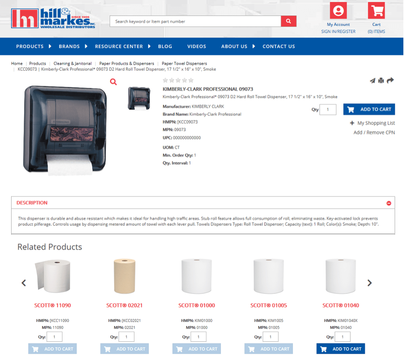The height and width of the screenshot is (362, 405).
Task: Click the paper plane email icon
Action: [373, 81]
